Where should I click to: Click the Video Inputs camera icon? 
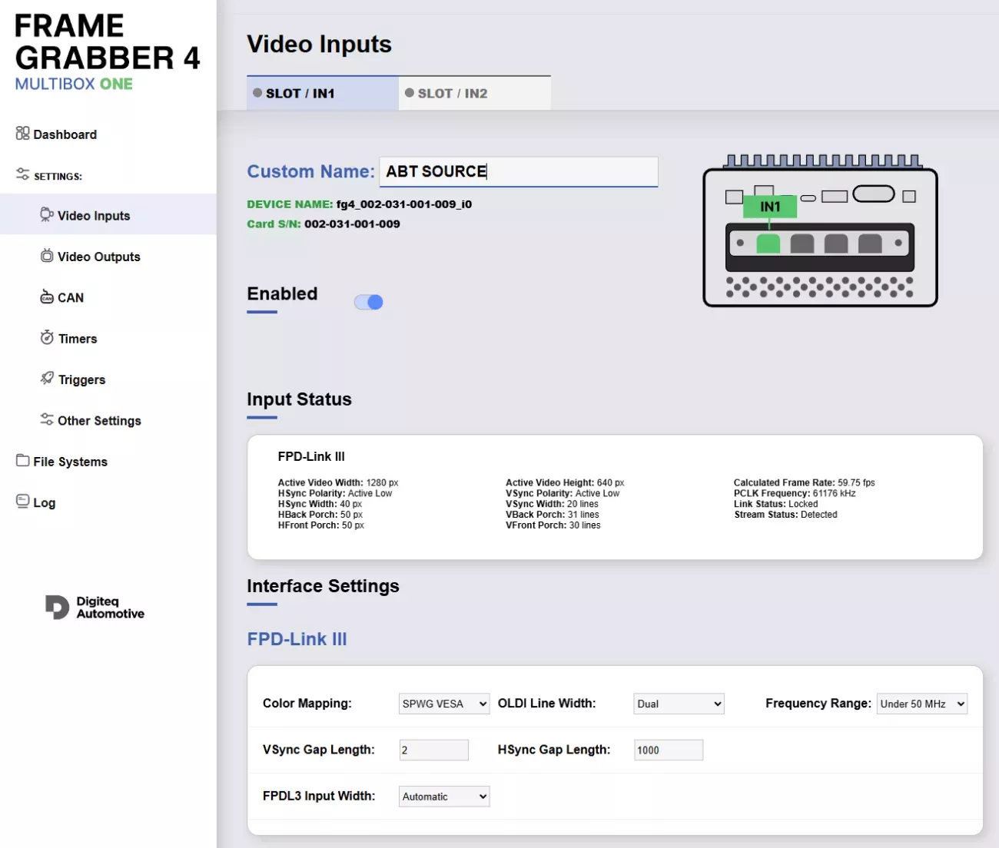click(47, 215)
